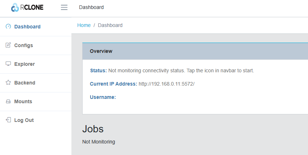308x155 pixels.
Task: Go to the Backend page label
Action: pos(25,83)
